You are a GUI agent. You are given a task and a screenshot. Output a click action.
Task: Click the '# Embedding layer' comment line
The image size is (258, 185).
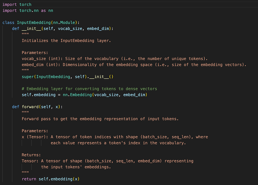(89, 89)
